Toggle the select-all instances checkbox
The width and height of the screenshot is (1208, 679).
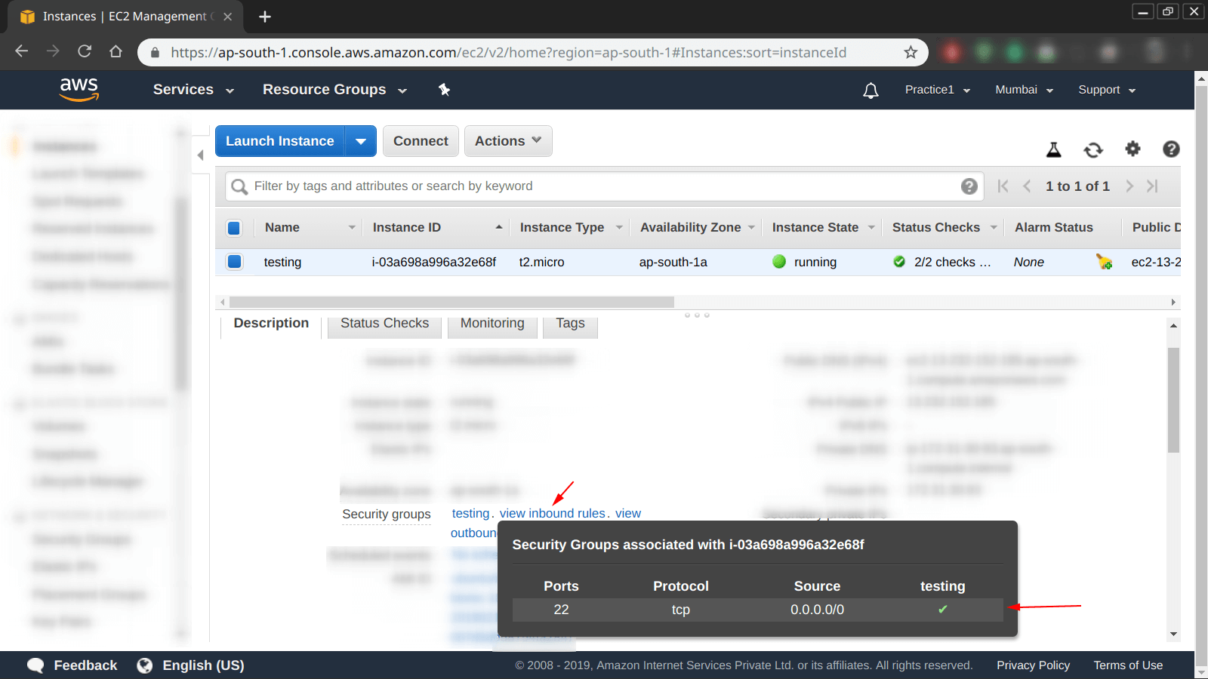[234, 228]
